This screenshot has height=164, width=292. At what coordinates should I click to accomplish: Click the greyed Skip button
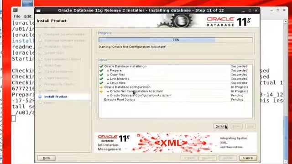click(250, 127)
